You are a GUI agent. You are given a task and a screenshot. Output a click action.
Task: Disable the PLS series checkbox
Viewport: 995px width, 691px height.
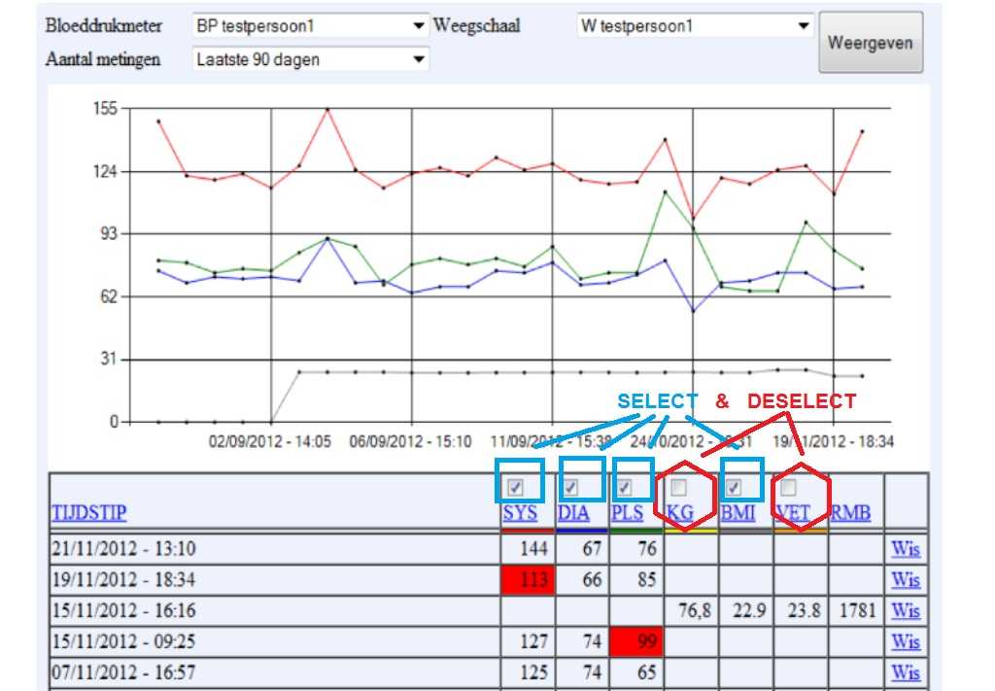click(625, 487)
